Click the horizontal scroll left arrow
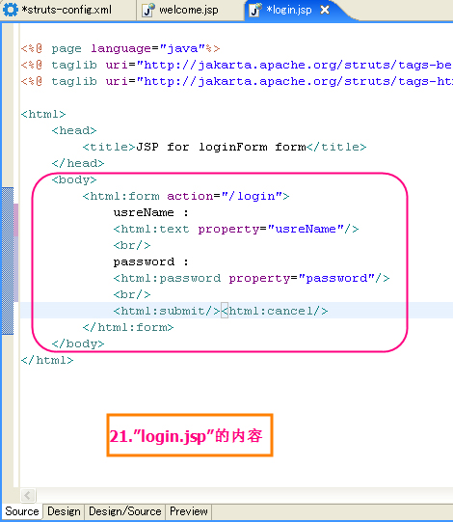Viewport: 453px width, 522px height. [x=28, y=495]
